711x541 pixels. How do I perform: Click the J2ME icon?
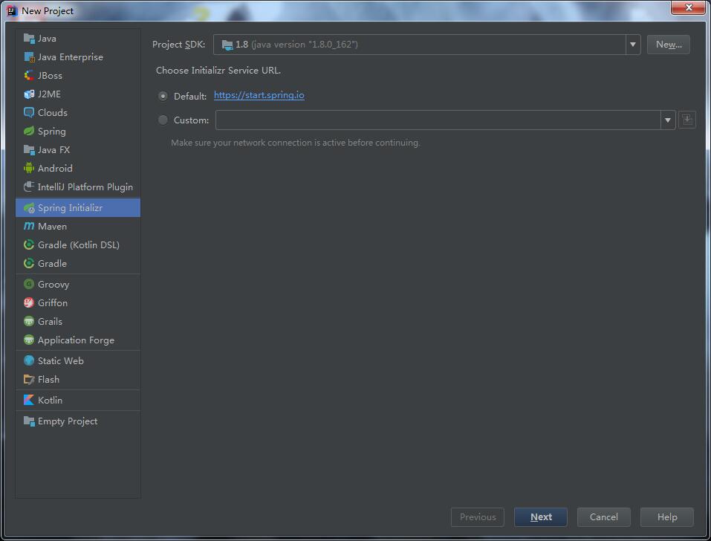click(x=29, y=94)
